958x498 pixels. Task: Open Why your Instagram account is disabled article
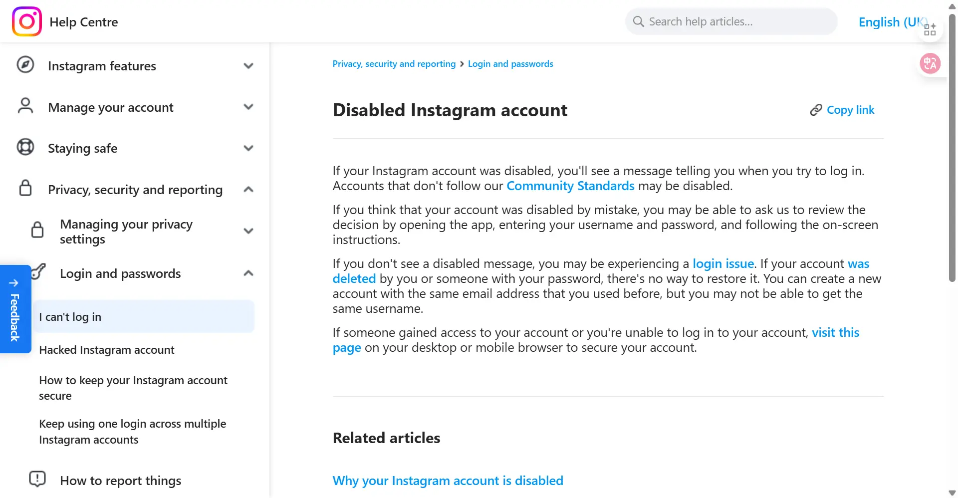point(448,481)
